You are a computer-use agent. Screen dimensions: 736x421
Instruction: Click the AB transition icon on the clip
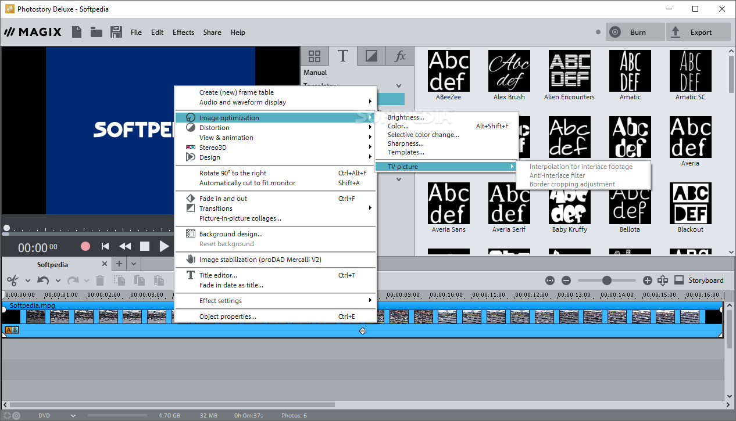12,330
